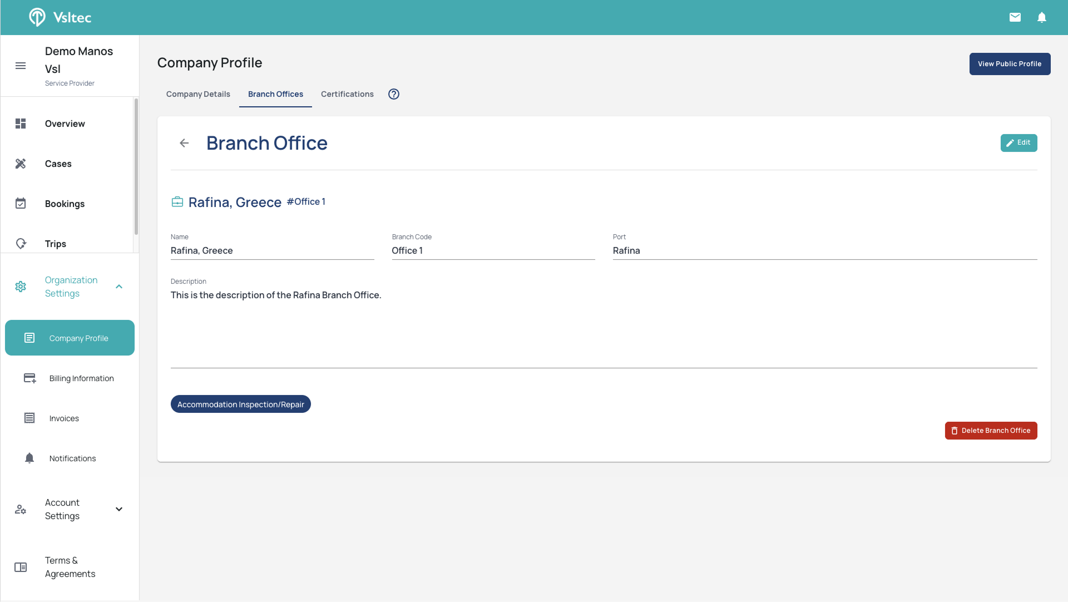Expand the Account Settings section
This screenshot has height=602, width=1068.
119,509
